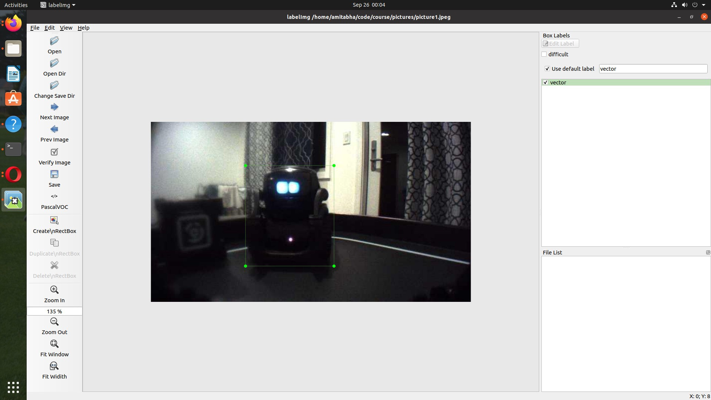Launch Opera browser from dock

pos(13,174)
